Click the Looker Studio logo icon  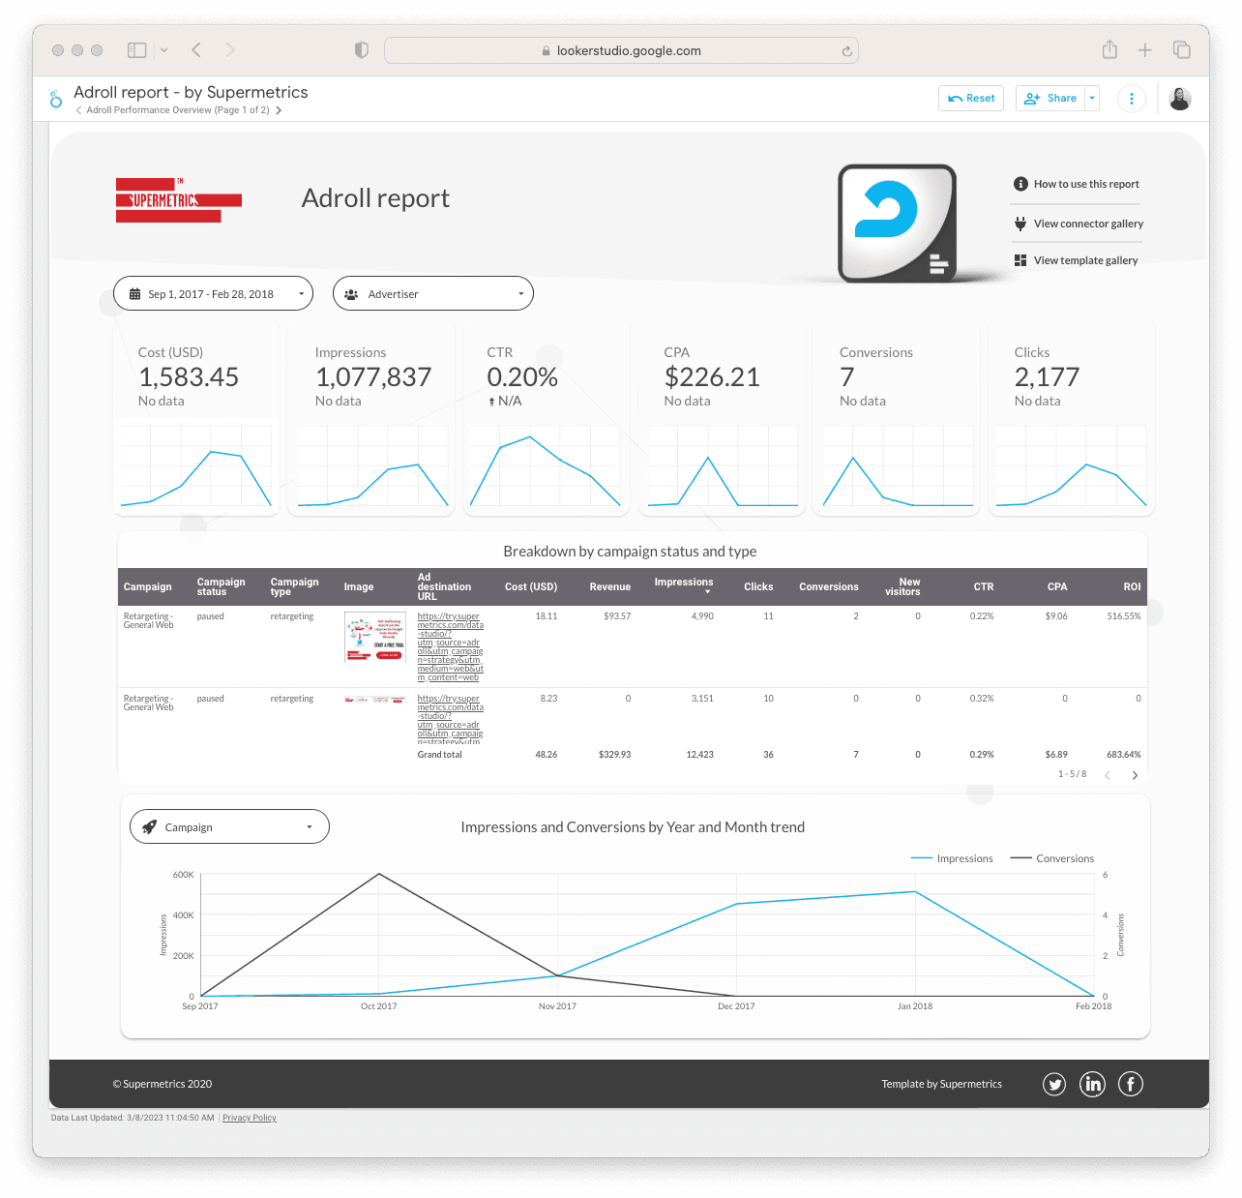point(56,99)
